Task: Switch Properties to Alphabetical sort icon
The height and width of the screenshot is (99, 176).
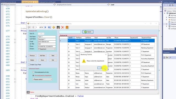Action: [x=167, y=57]
